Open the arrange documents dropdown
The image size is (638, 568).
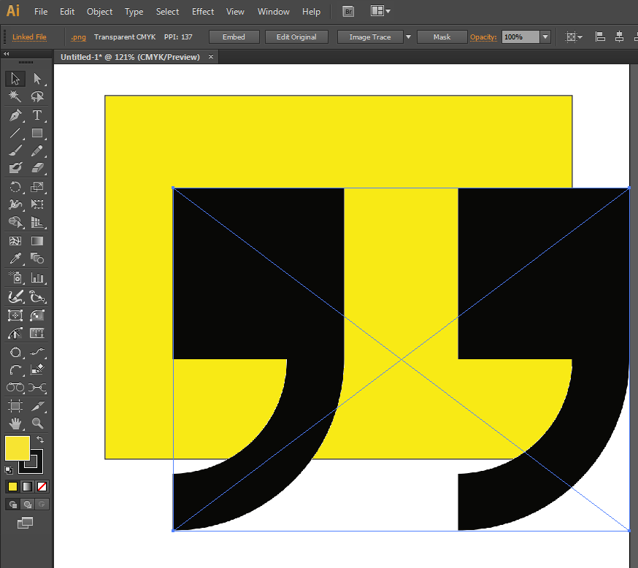(380, 12)
